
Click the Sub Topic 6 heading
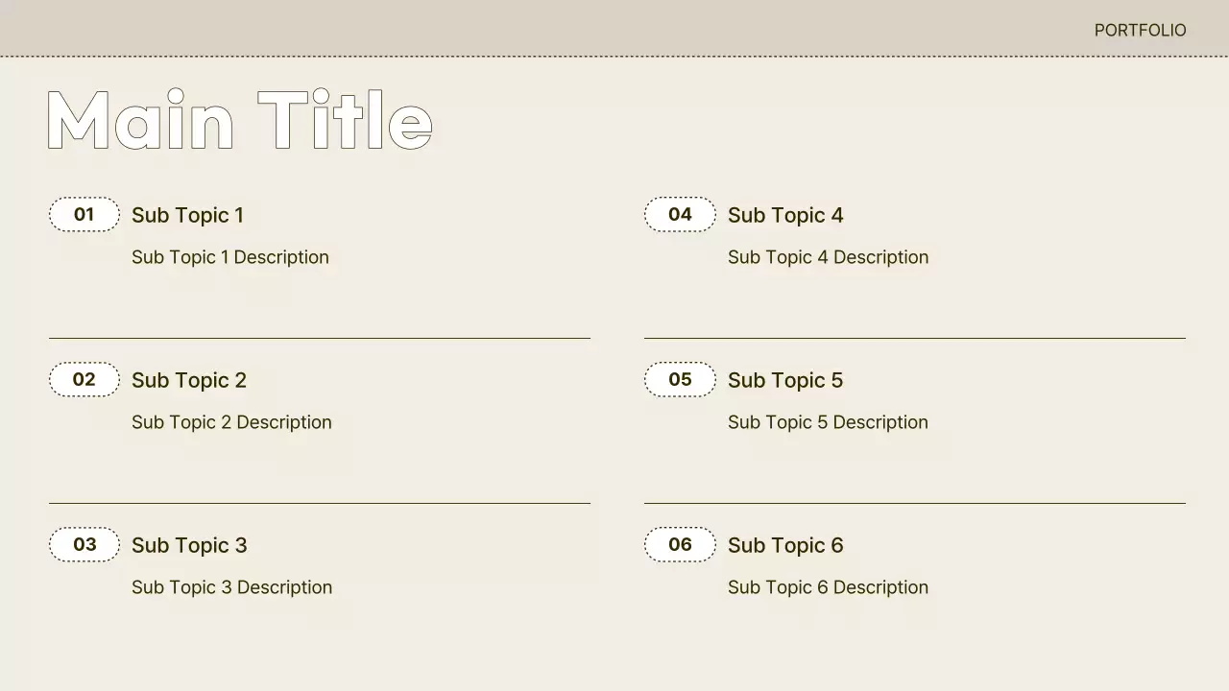[x=785, y=546]
